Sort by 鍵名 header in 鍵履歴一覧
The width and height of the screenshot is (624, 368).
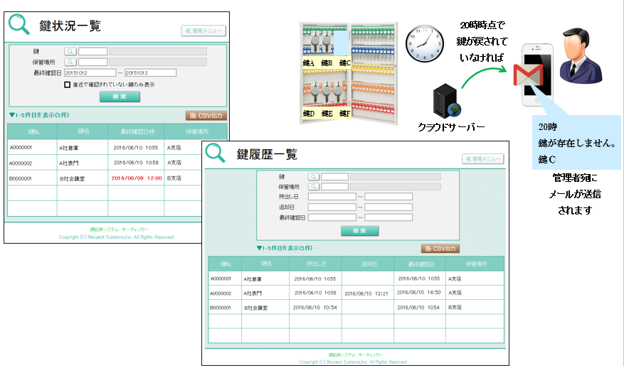[265, 264]
